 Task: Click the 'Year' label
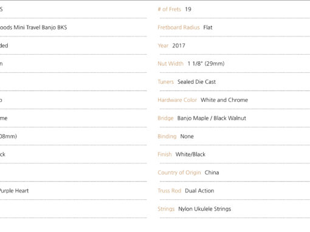pos(163,46)
